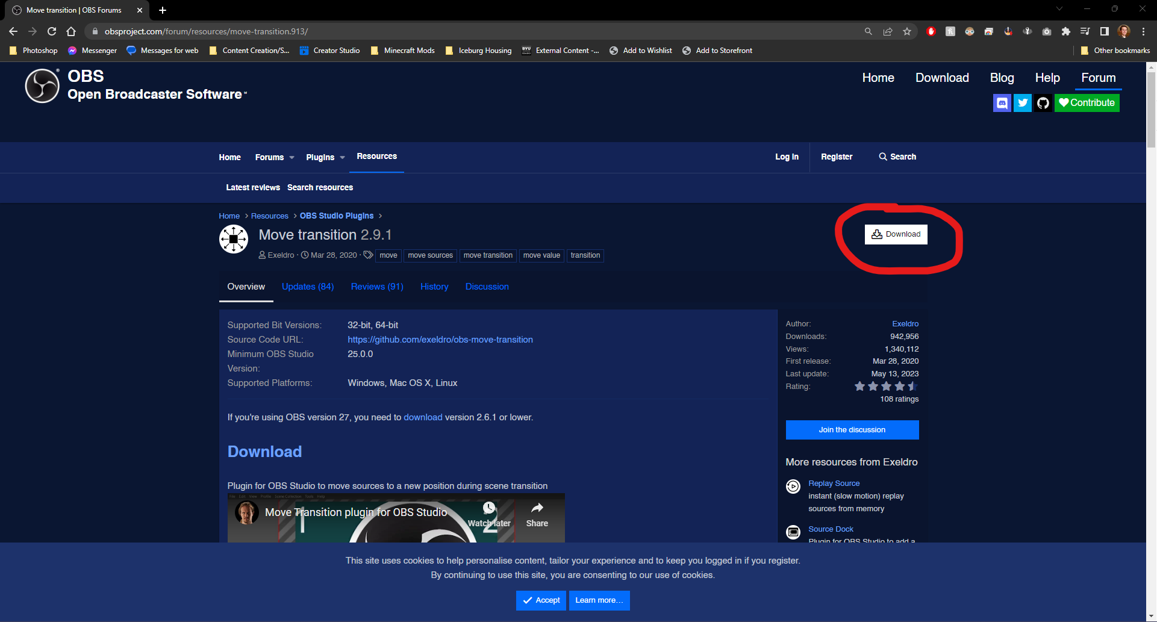
Task: Close the Move transition browser tab
Action: click(x=140, y=10)
